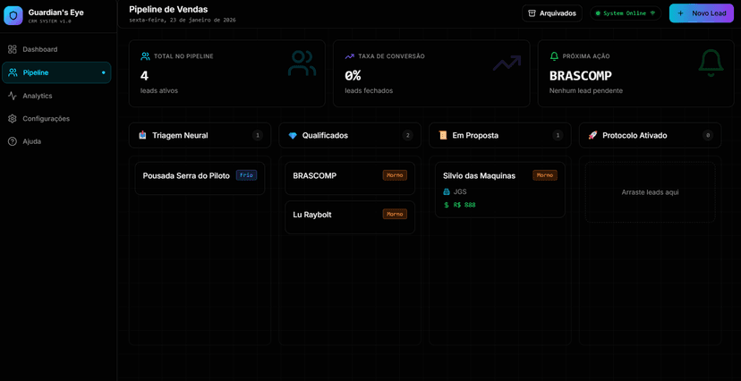Click the Configurações gear icon

(x=13, y=118)
